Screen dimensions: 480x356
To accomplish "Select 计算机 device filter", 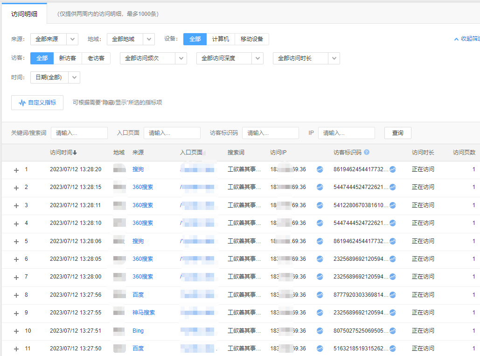I will tap(220, 39).
